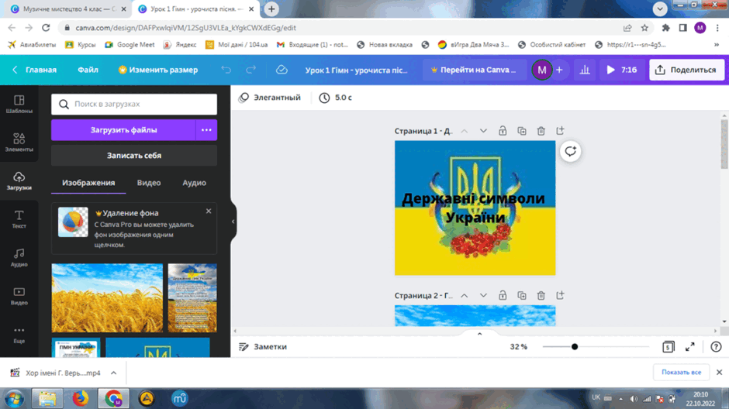This screenshot has width=729, height=409.
Task: Click the Поделиться share button
Action: point(686,70)
